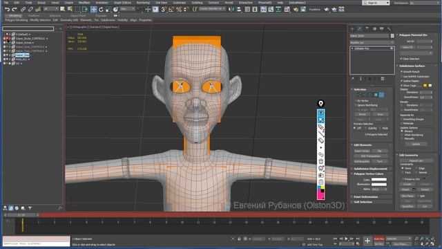The height and width of the screenshot is (249, 442).
Task: Open the Utilities wrench panel tab
Action: 389,29
